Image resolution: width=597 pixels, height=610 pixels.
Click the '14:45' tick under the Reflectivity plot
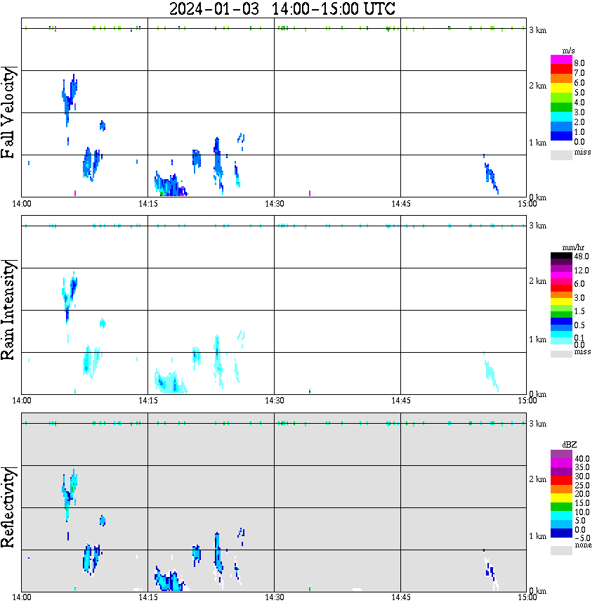click(x=400, y=597)
